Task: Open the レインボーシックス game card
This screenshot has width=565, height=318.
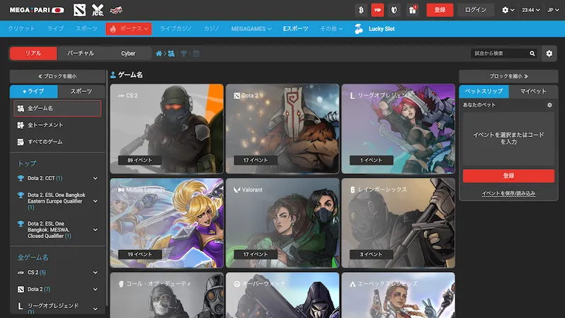Action: click(398, 223)
